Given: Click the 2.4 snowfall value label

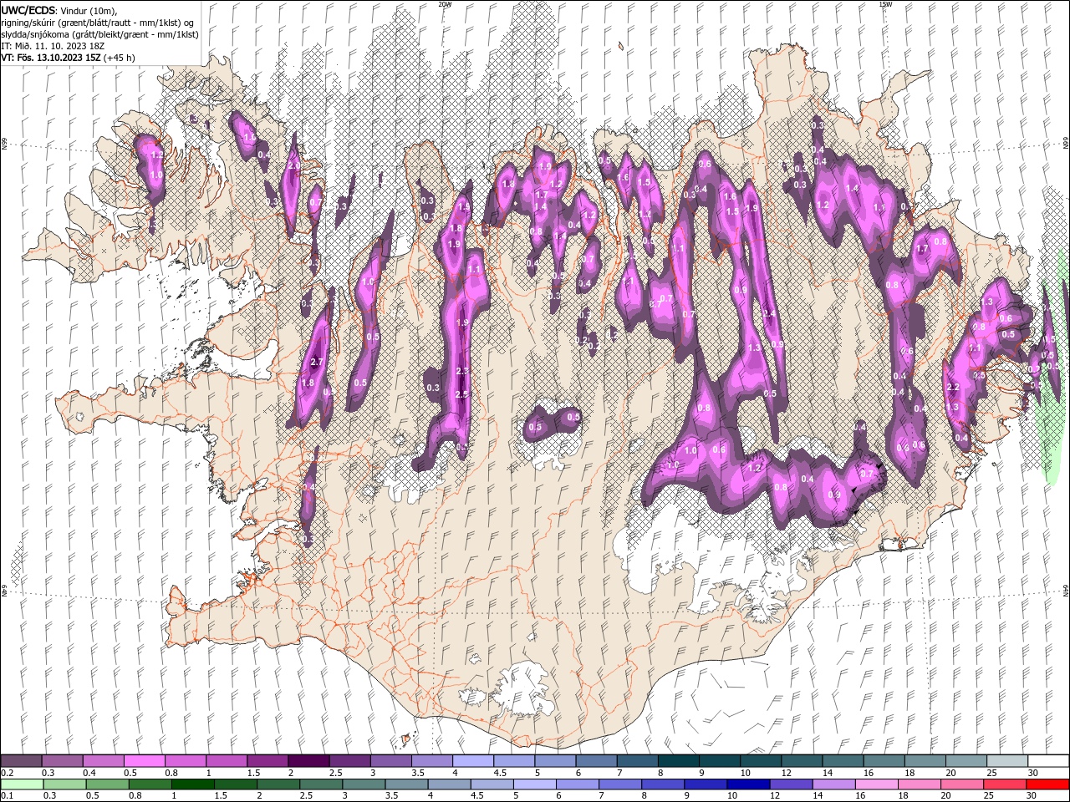Looking at the screenshot, I should coord(770,314).
